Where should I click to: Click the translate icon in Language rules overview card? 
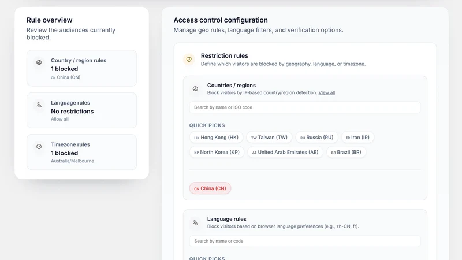(39, 105)
